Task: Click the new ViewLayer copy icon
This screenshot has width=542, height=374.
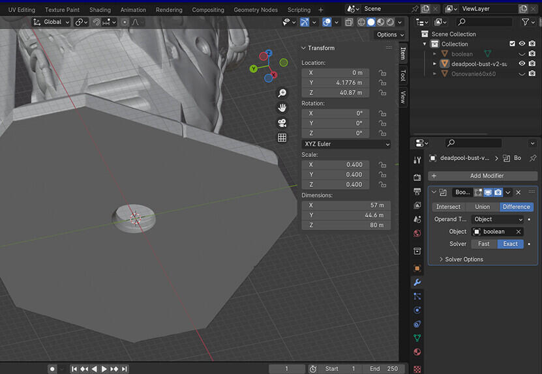Action: (x=523, y=8)
